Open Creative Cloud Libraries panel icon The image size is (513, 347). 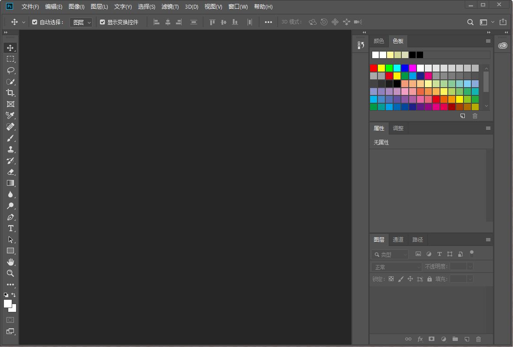pyautogui.click(x=503, y=46)
